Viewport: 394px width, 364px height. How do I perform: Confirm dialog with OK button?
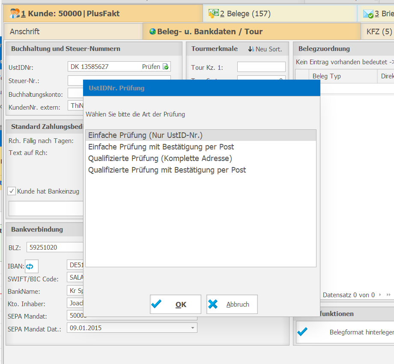coord(176,304)
